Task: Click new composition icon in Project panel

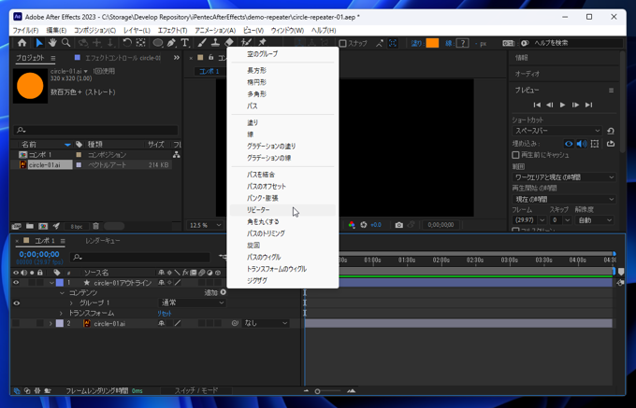Action: click(43, 226)
